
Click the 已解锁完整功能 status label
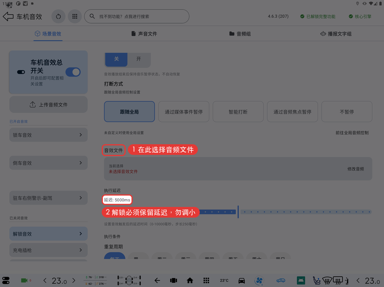click(x=318, y=16)
